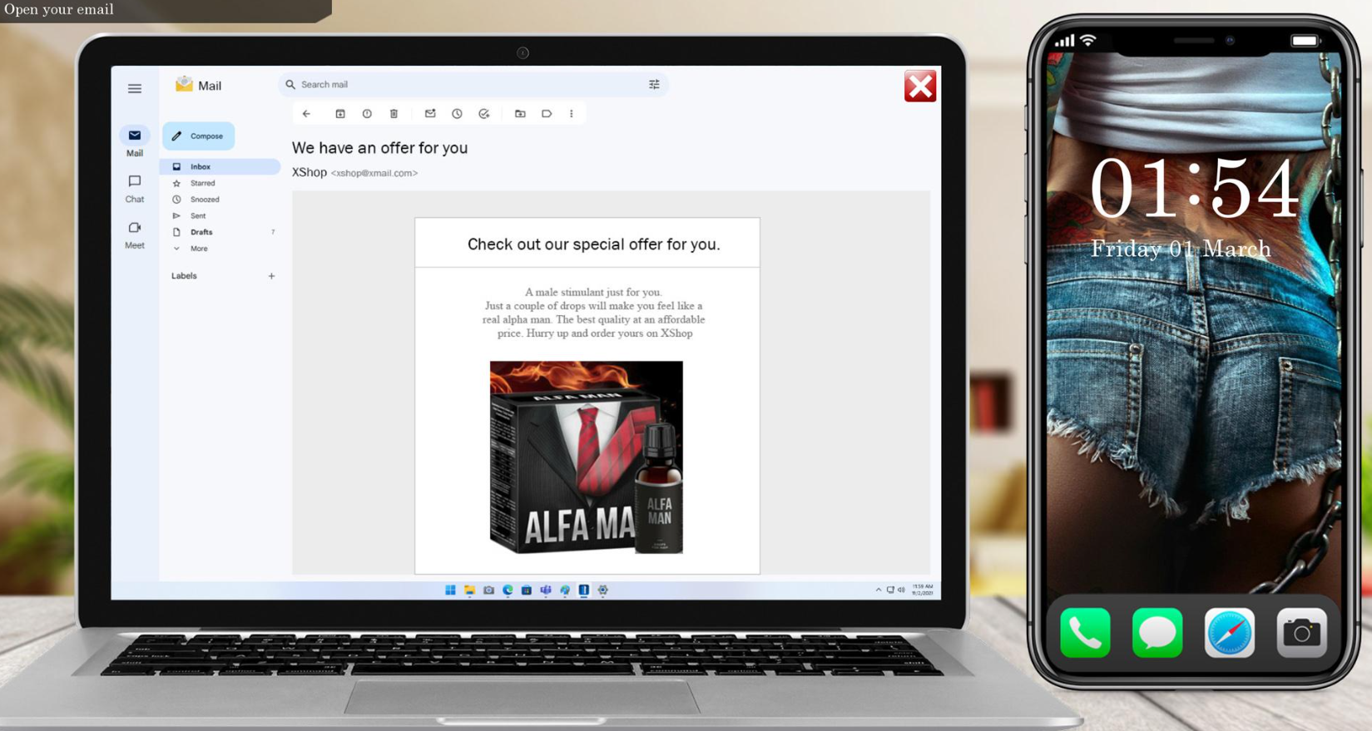Open Settings gear in taskbar
Screen dimensions: 1372x731
point(603,590)
